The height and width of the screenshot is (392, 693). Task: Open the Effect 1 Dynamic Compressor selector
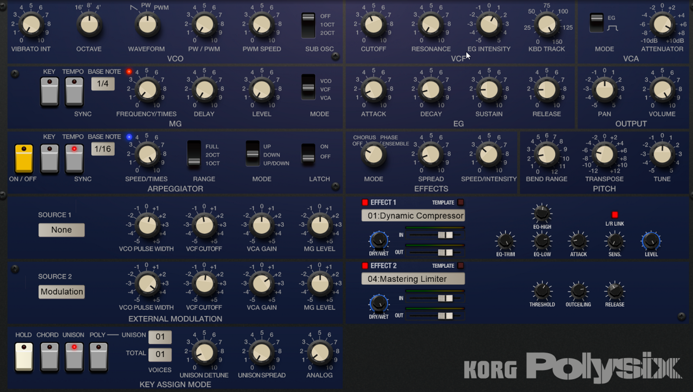[x=413, y=215]
